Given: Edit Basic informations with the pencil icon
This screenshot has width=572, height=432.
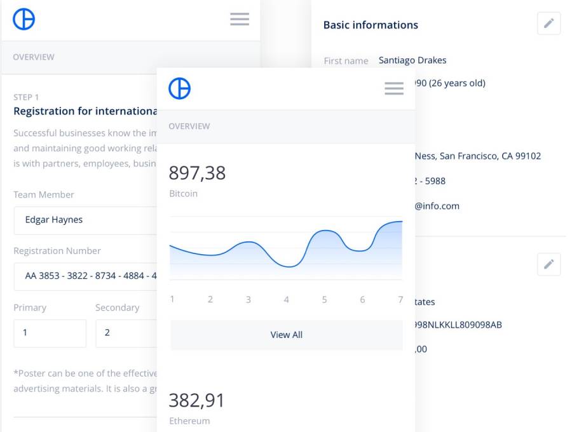Looking at the screenshot, I should point(548,24).
